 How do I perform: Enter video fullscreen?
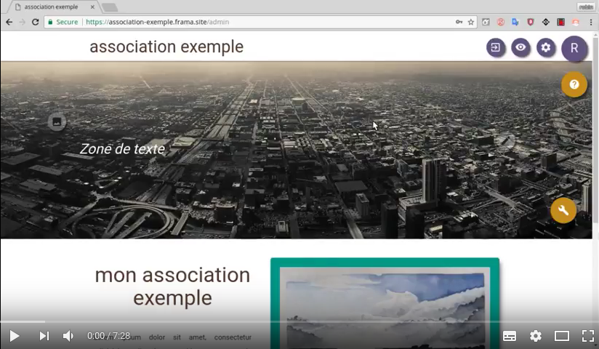(588, 336)
